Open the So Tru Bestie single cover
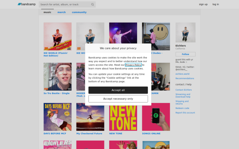 pos(57,77)
